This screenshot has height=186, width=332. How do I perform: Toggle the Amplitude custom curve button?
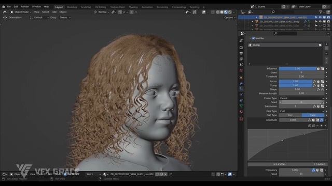point(322,120)
